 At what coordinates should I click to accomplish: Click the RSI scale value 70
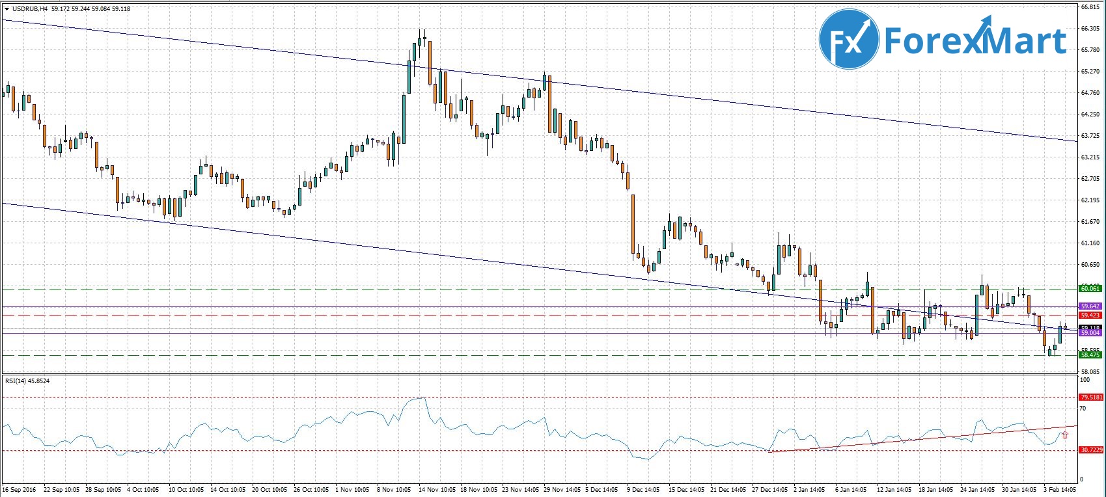1083,409
